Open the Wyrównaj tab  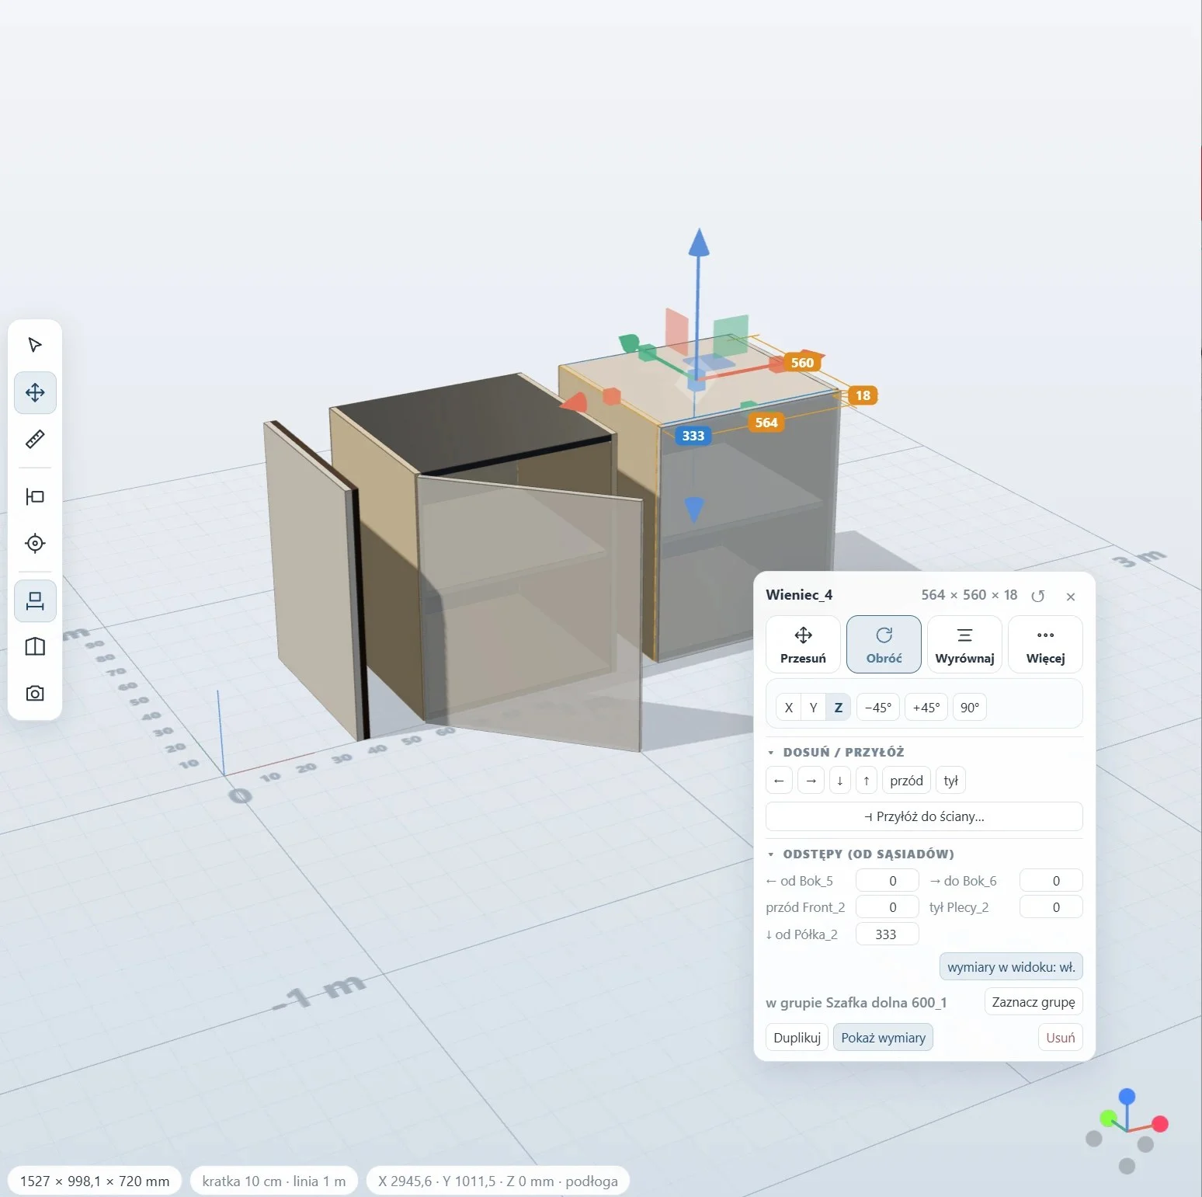tap(964, 644)
